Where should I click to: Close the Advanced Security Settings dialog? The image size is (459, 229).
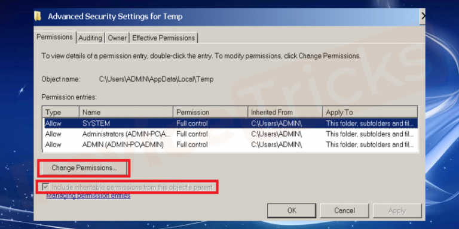pyautogui.click(x=423, y=16)
